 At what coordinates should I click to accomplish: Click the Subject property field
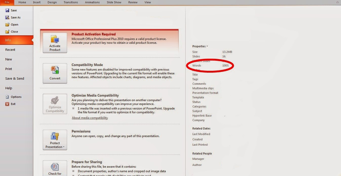click(x=197, y=111)
